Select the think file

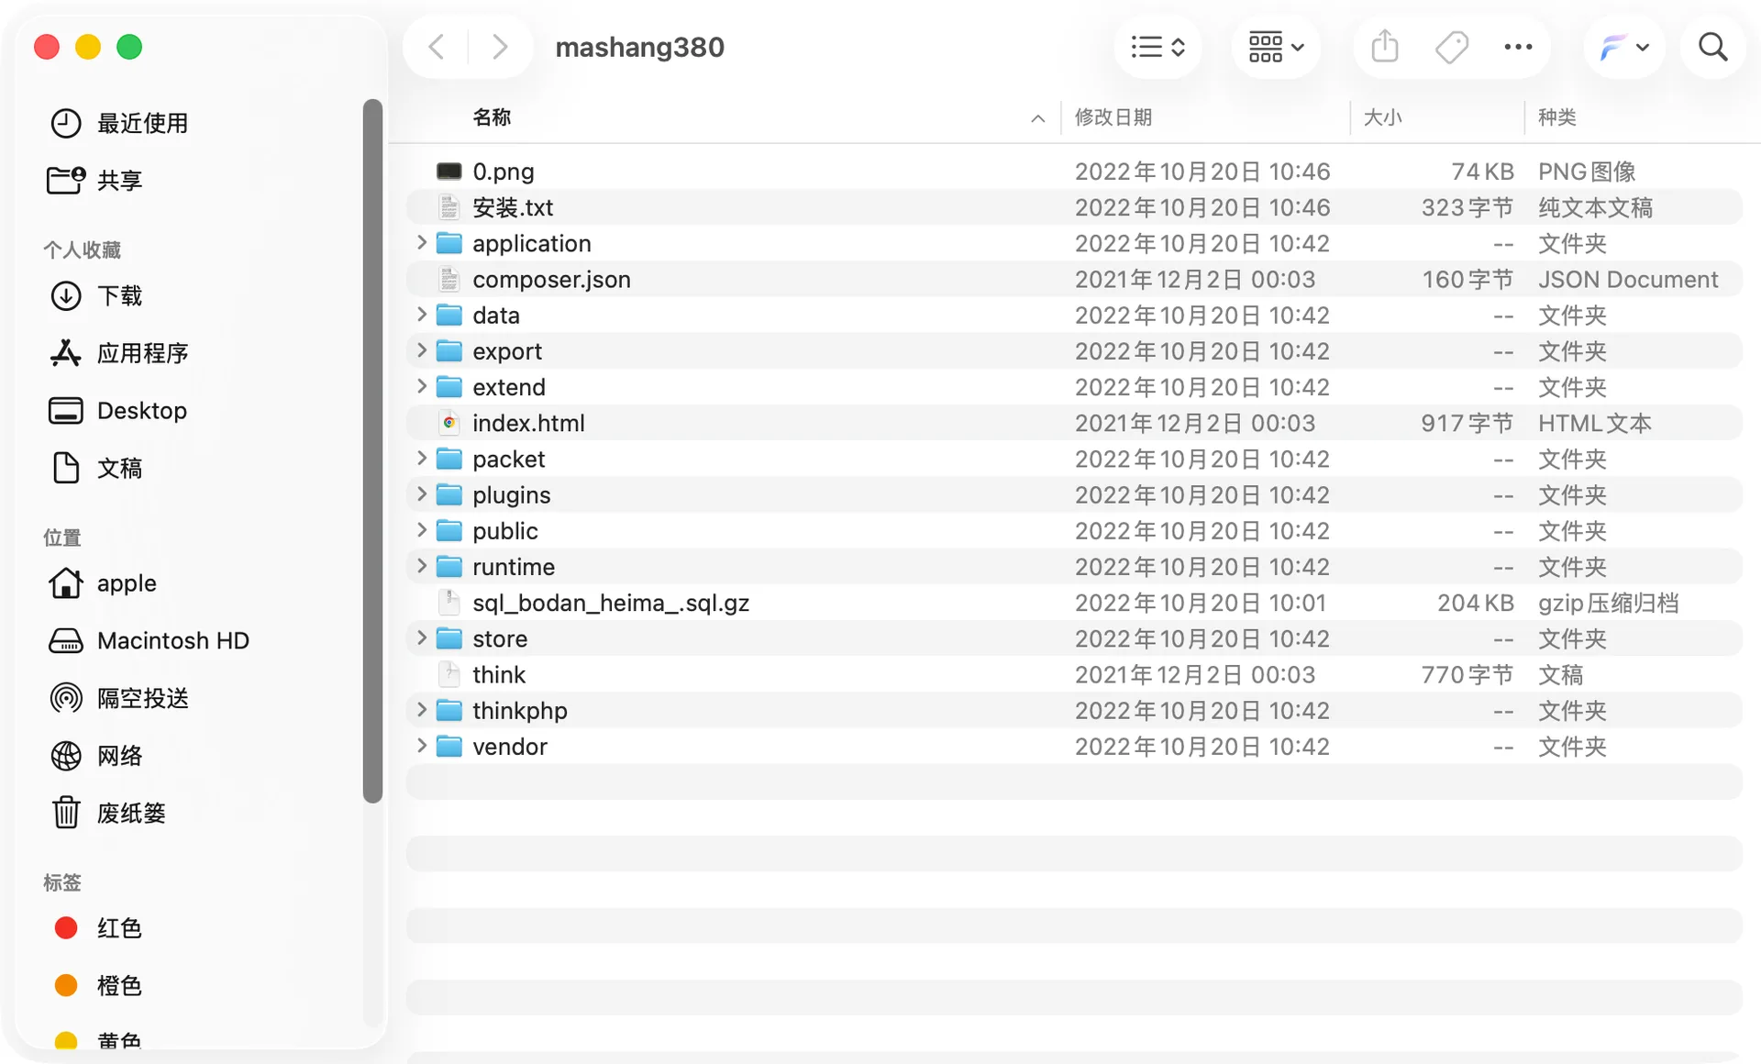coord(1074,674)
